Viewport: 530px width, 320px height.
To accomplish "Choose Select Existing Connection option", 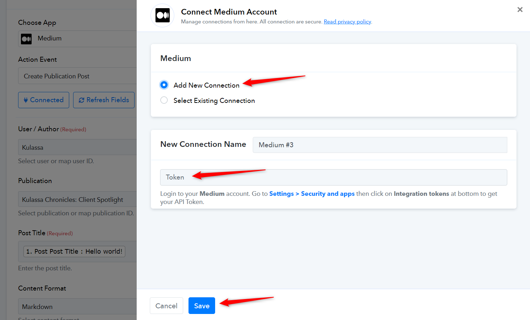I will (164, 100).
